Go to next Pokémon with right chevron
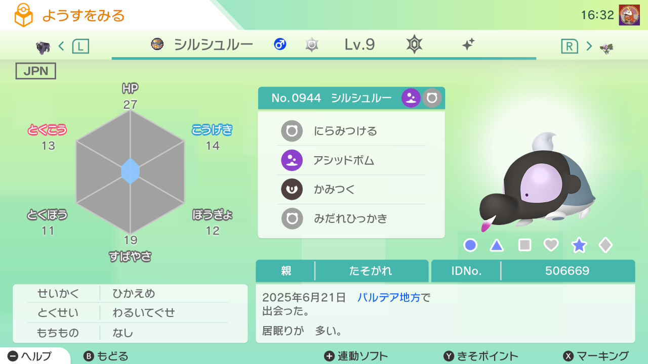Viewport: 648px width, 364px height. click(589, 46)
